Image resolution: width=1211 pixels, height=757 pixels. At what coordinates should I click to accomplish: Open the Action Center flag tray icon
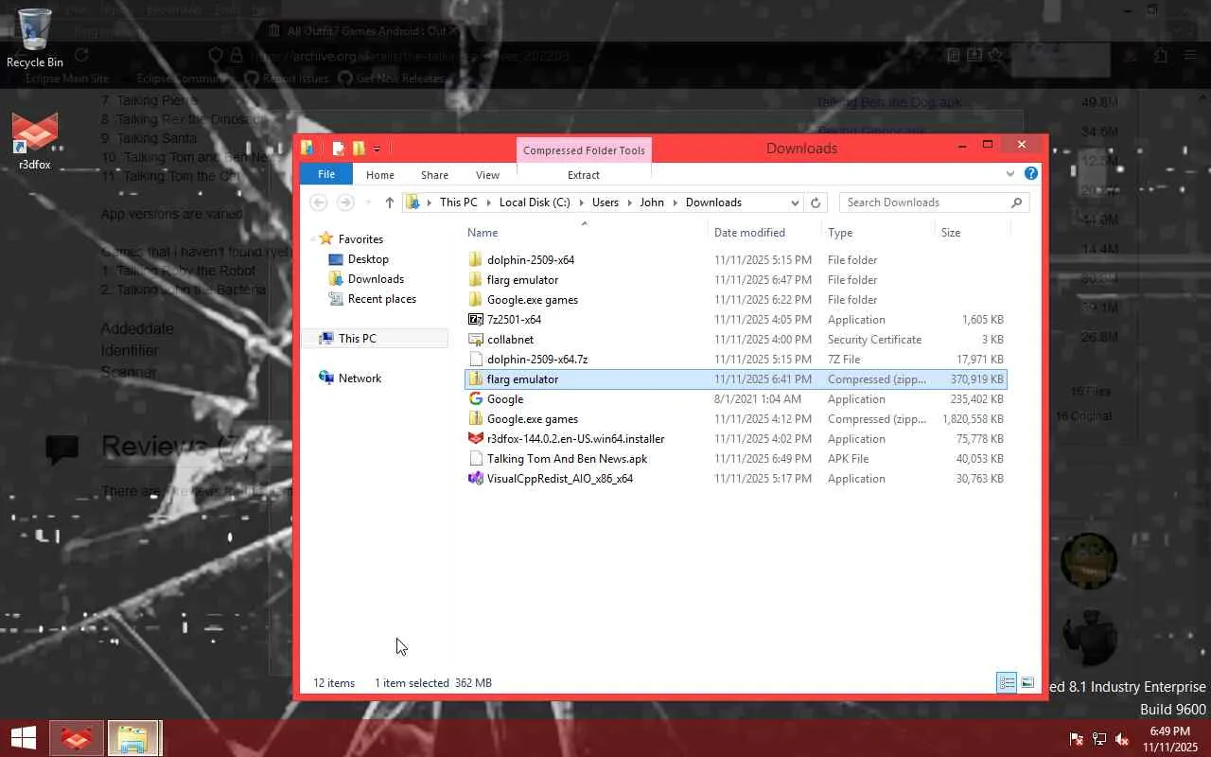[1077, 739]
